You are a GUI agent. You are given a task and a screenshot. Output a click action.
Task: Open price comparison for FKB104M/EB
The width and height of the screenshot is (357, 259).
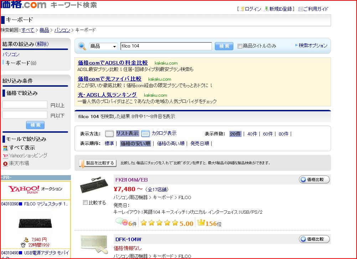pyautogui.click(x=314, y=179)
